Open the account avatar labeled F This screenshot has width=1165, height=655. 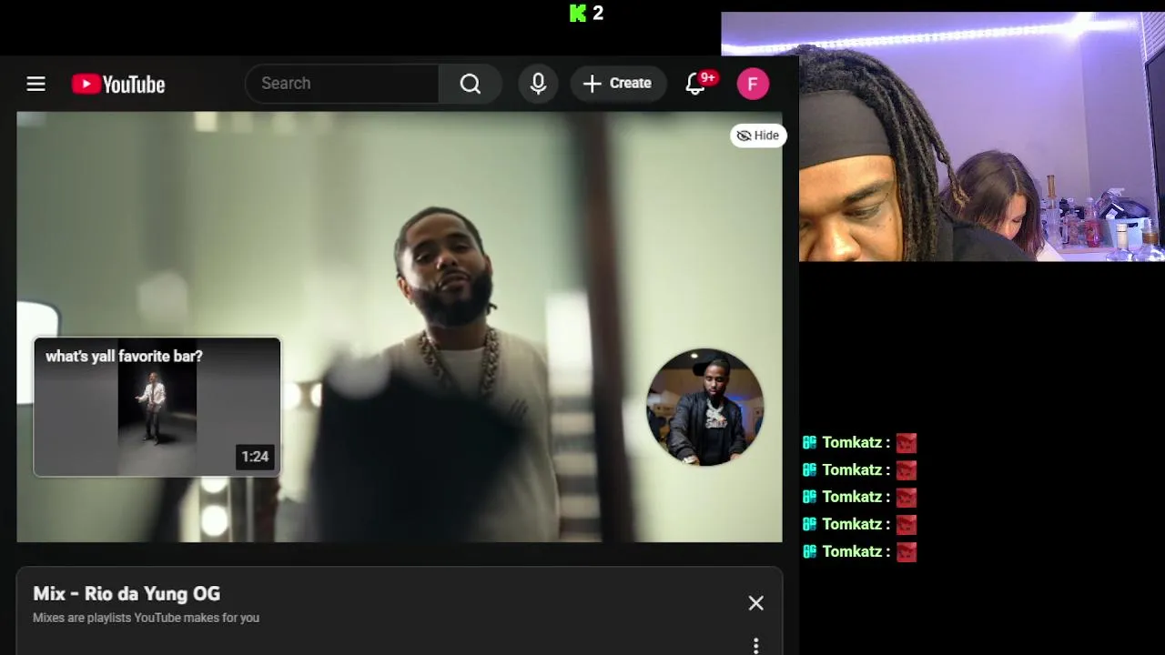[753, 84]
